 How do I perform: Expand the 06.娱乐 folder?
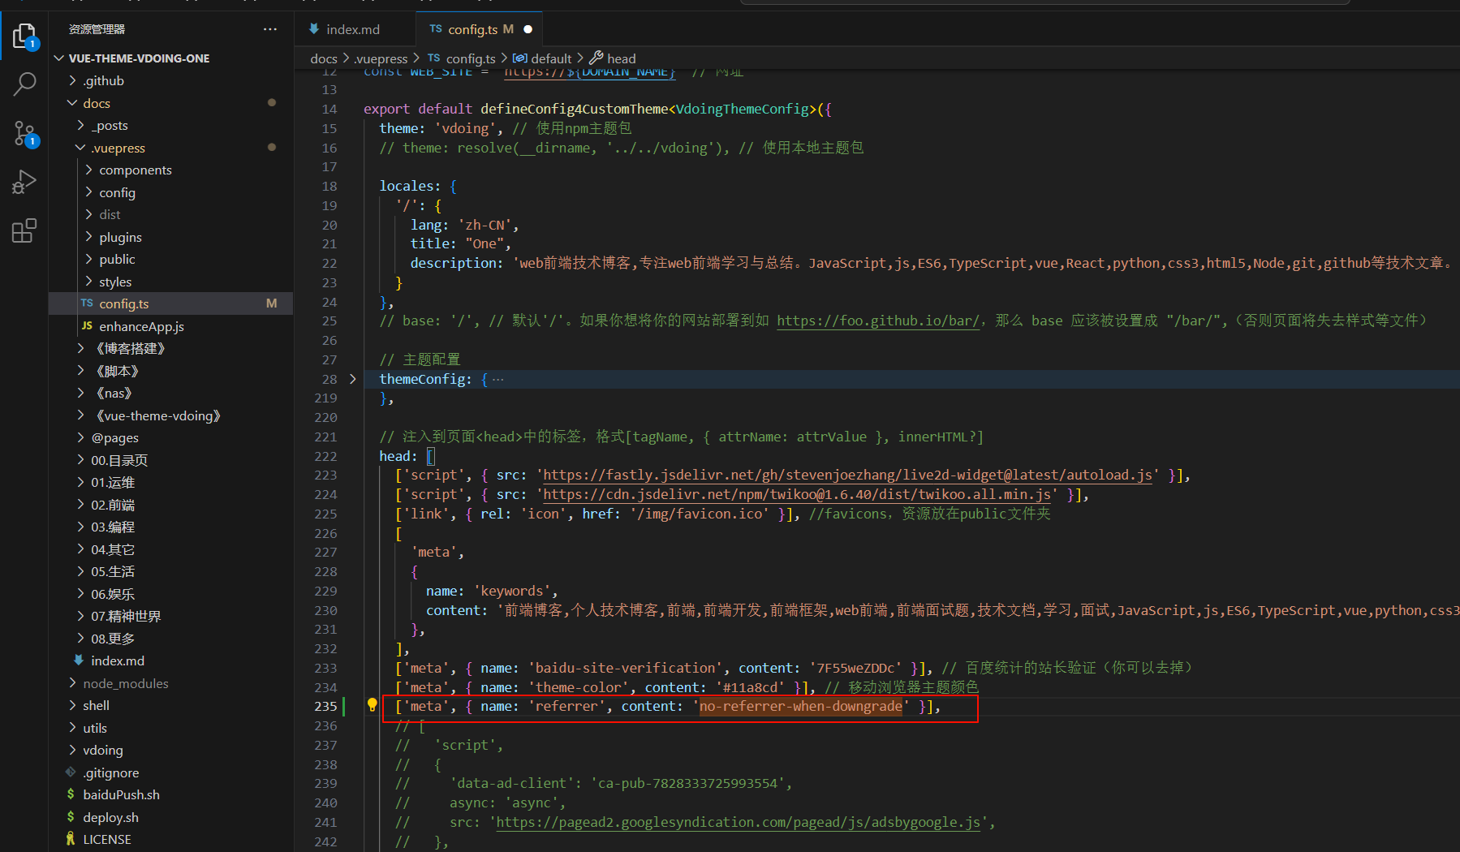point(80,594)
